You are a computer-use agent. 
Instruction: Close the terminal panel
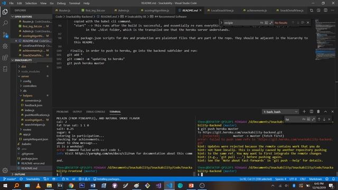(x=332, y=111)
